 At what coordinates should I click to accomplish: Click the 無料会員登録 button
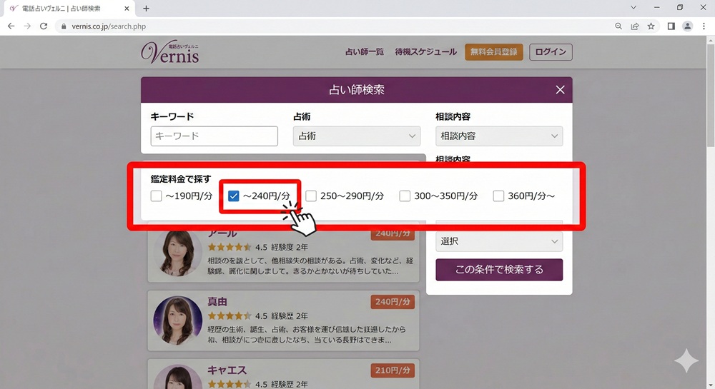click(493, 52)
